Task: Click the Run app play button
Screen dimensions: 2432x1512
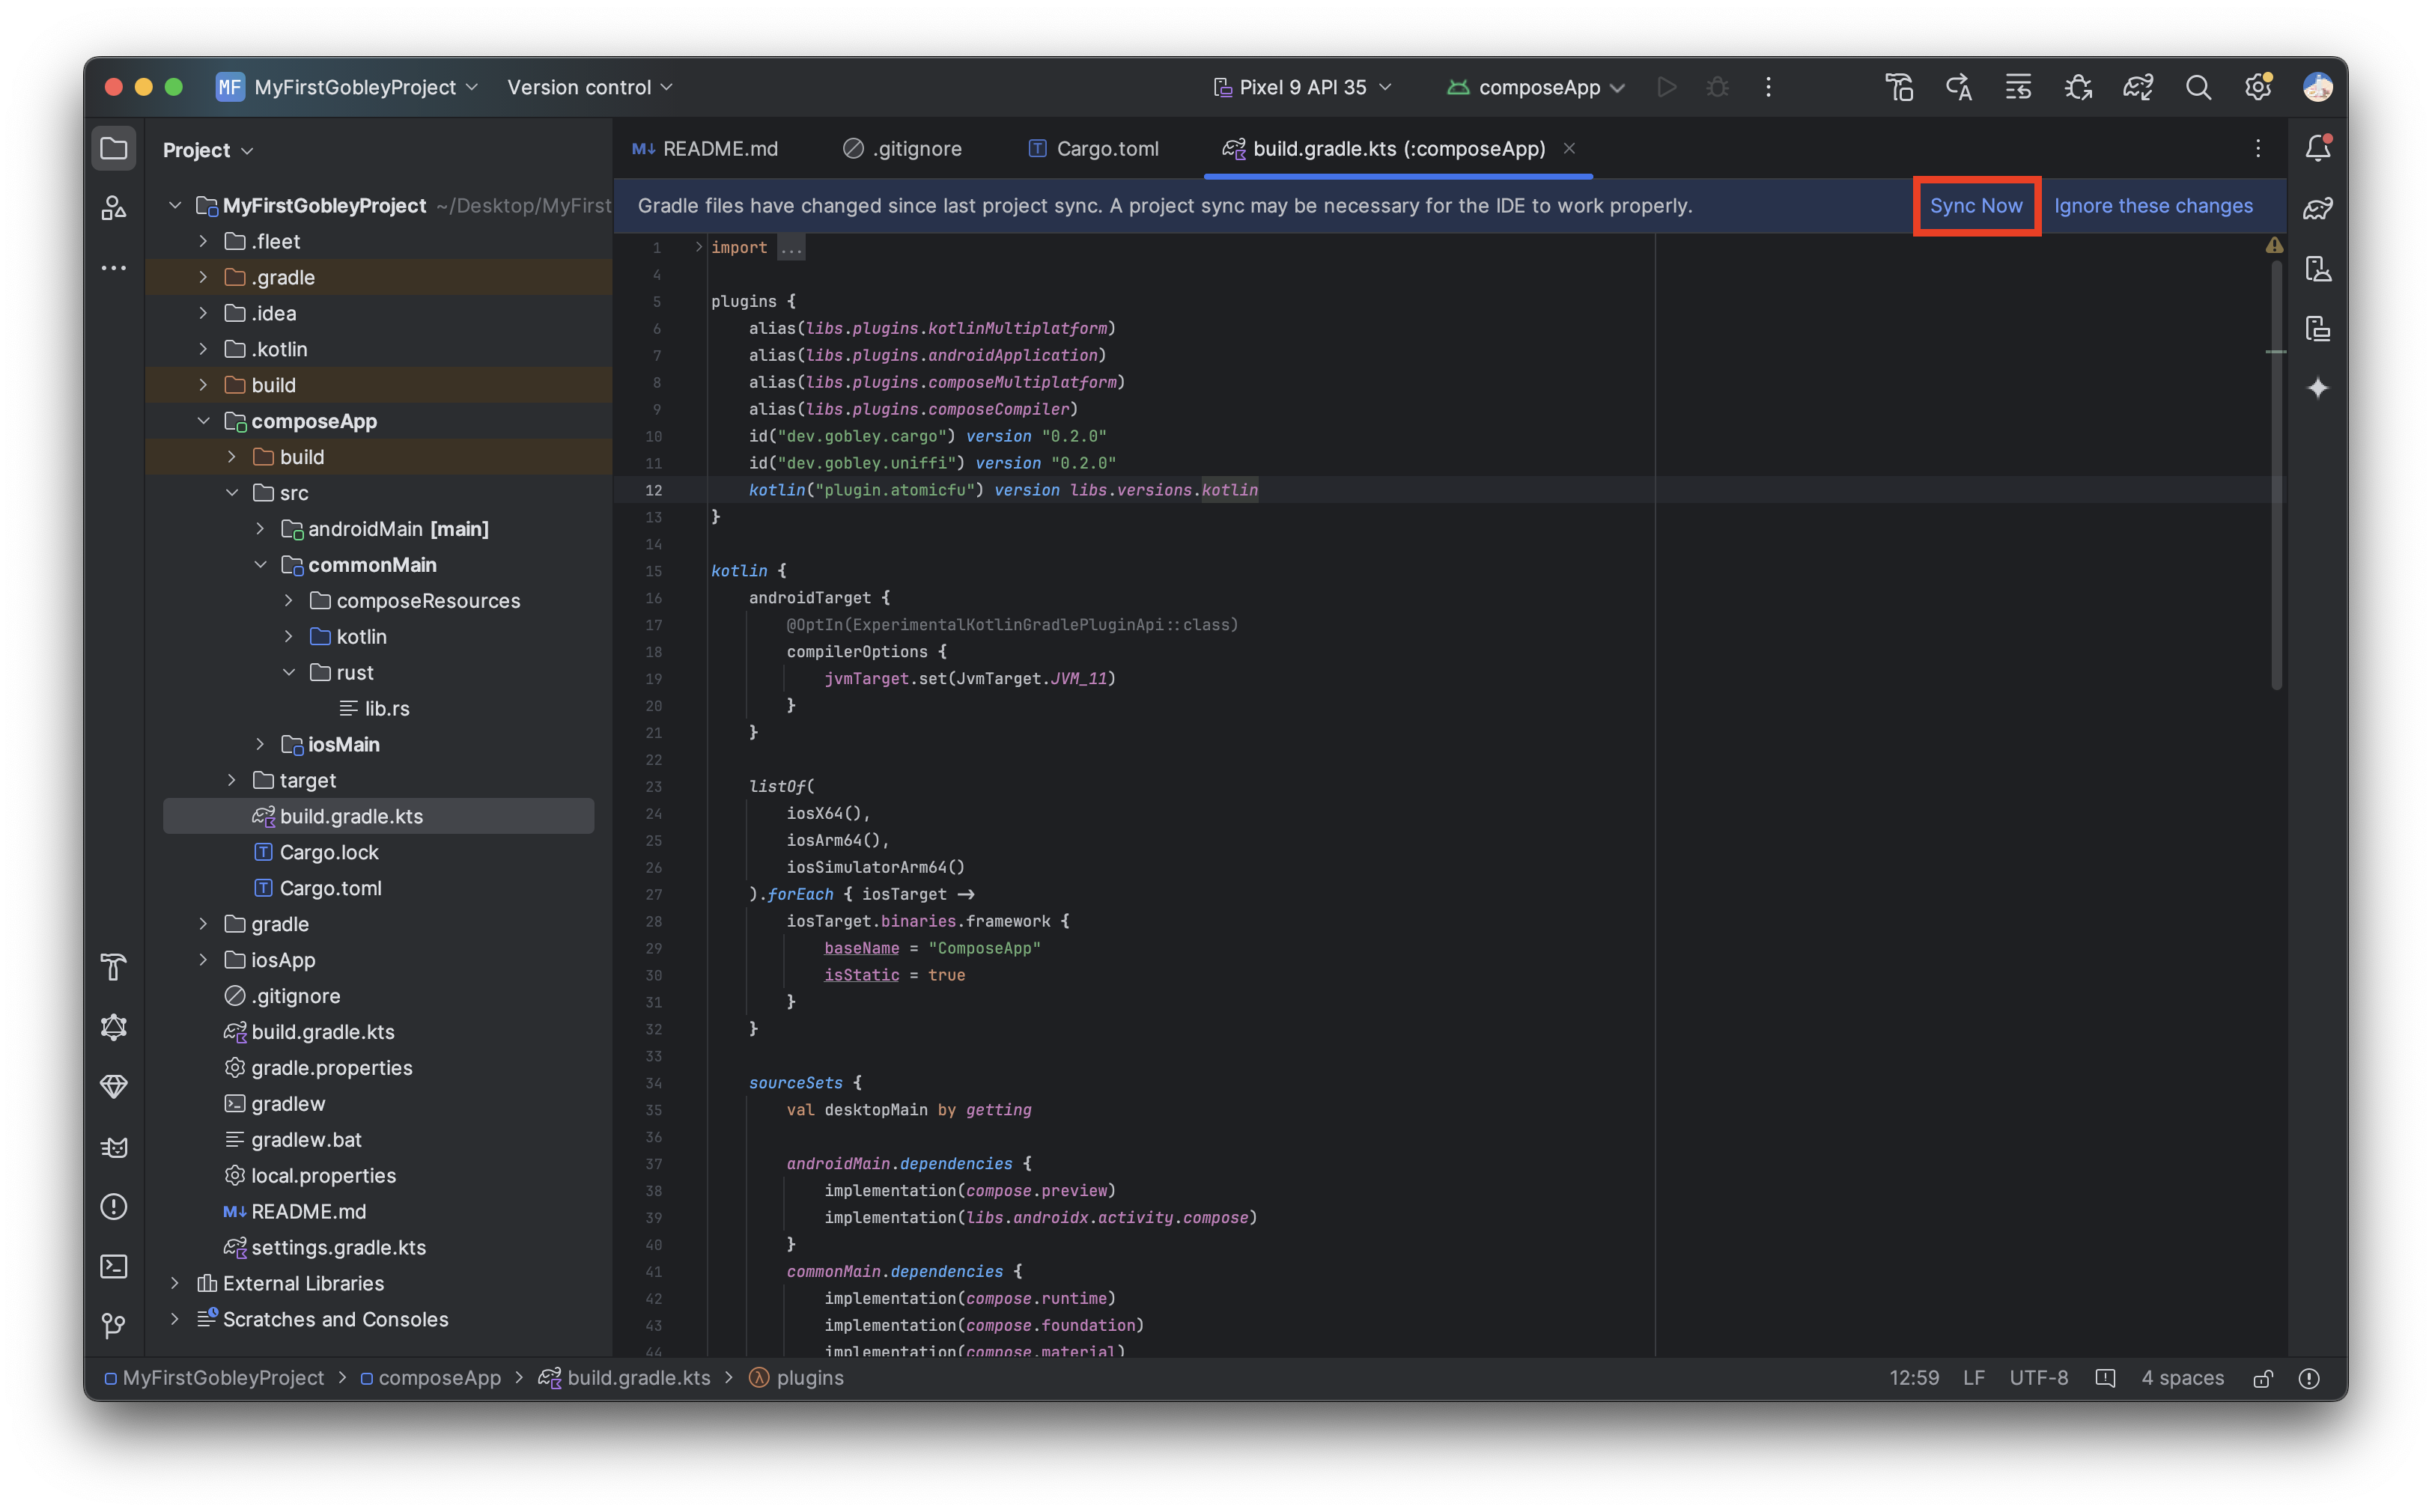Action: pos(1666,87)
